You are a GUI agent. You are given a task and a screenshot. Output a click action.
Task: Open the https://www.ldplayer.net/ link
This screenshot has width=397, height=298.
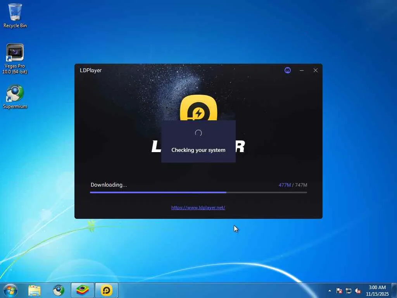[198, 208]
